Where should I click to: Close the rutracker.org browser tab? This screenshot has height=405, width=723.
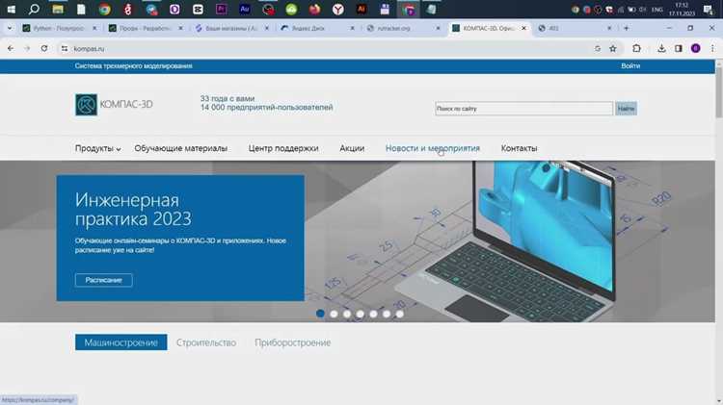(438, 28)
